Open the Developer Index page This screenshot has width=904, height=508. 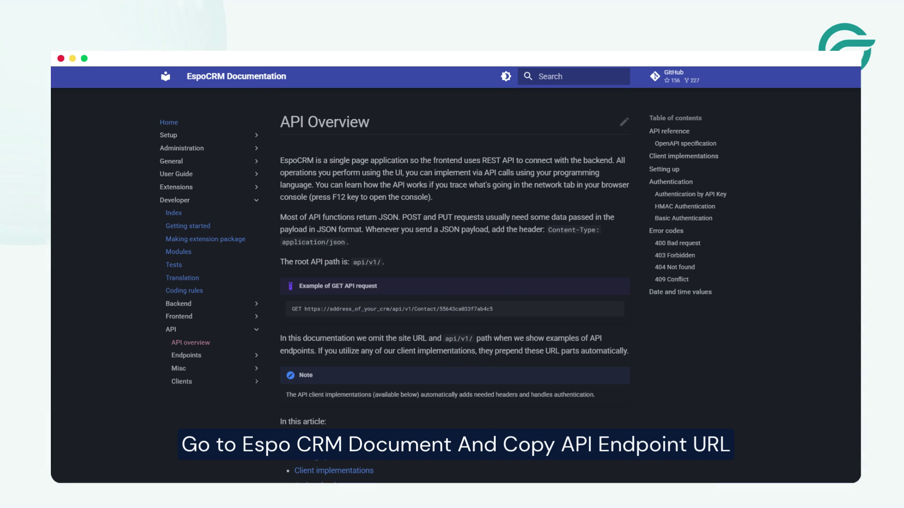(173, 213)
